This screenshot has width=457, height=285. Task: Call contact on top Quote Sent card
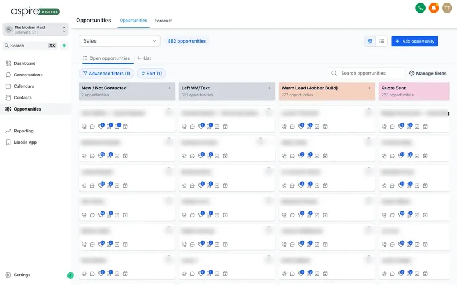pos(384,127)
